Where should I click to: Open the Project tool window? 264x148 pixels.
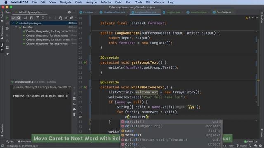click(x=2, y=16)
